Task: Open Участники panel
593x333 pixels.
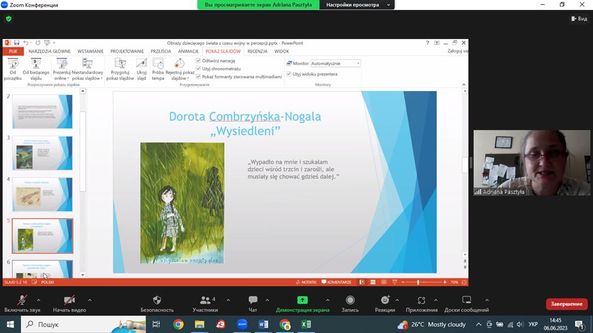Action: point(206,304)
